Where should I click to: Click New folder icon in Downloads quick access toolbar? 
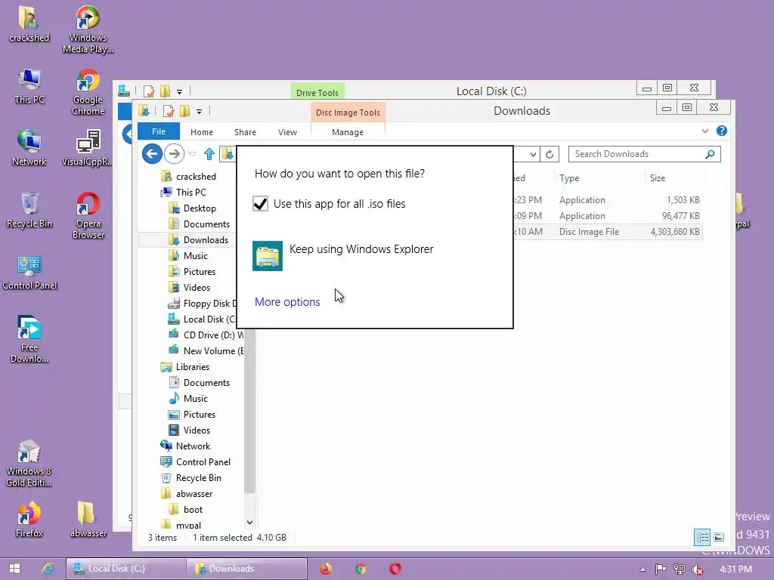point(184,111)
